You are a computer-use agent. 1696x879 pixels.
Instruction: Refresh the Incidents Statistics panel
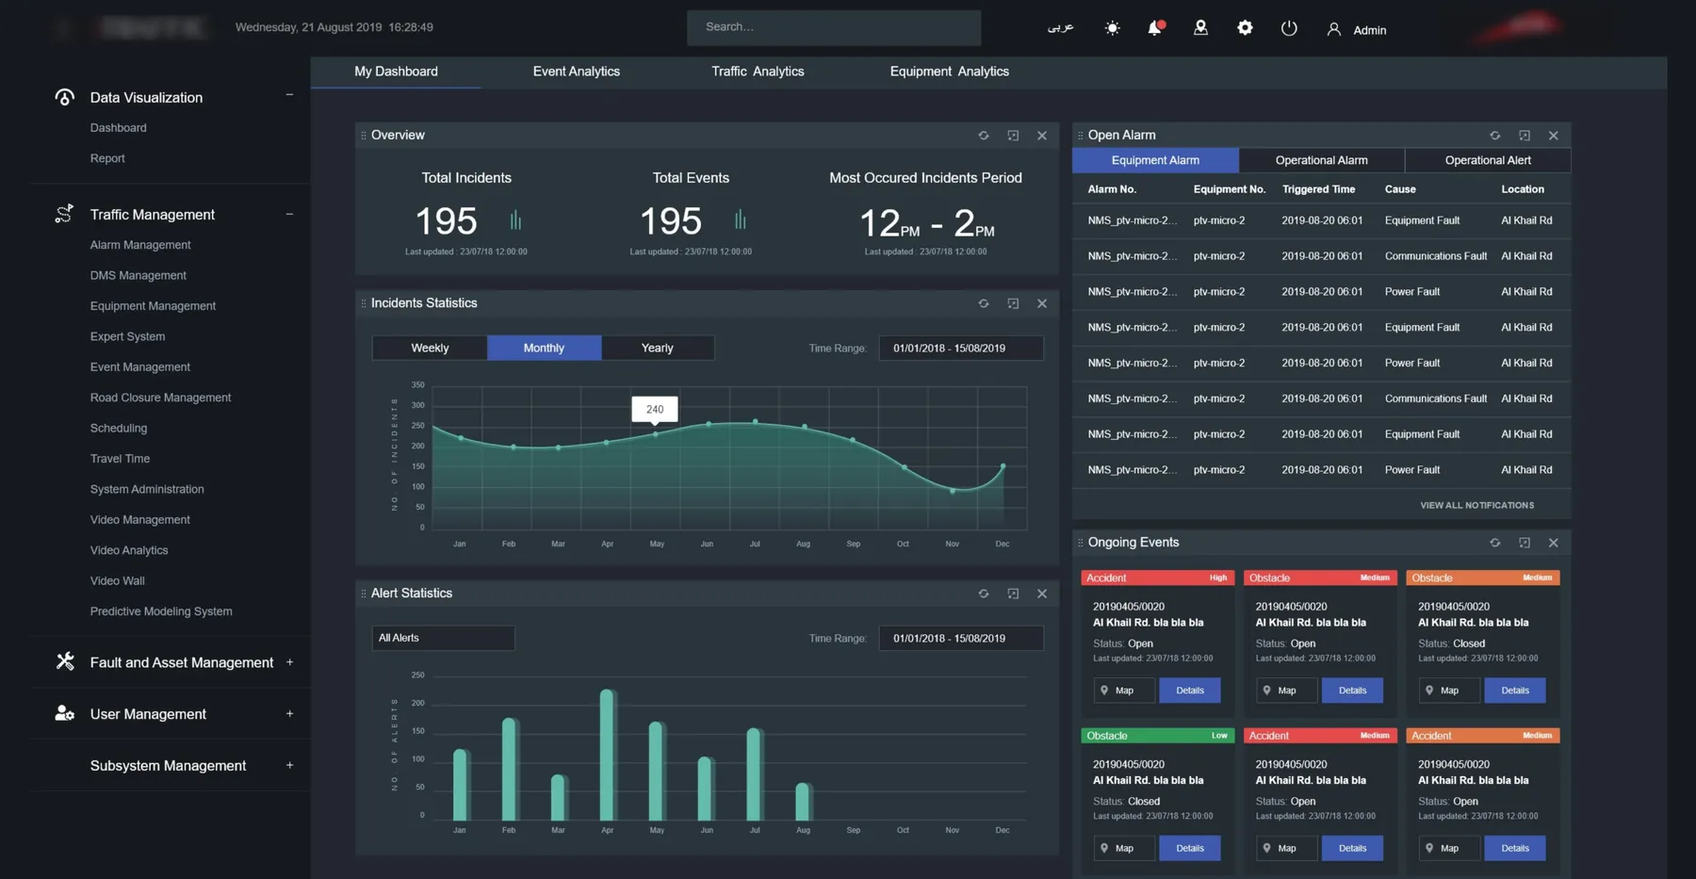coord(984,303)
